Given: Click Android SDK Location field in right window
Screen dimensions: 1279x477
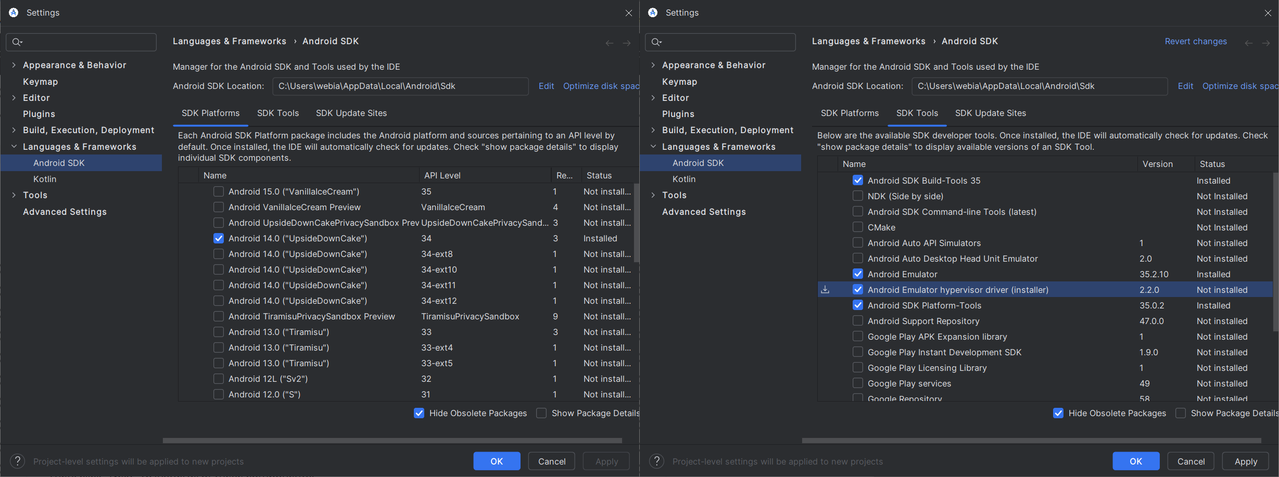Looking at the screenshot, I should 1040,86.
